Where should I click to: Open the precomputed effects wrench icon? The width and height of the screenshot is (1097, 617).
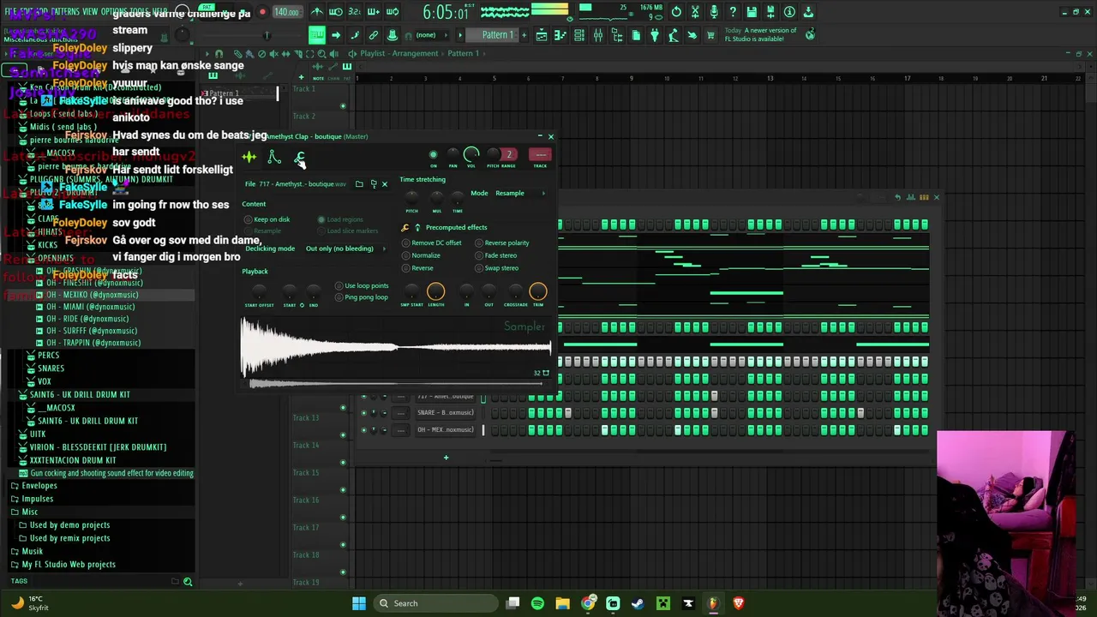point(405,227)
